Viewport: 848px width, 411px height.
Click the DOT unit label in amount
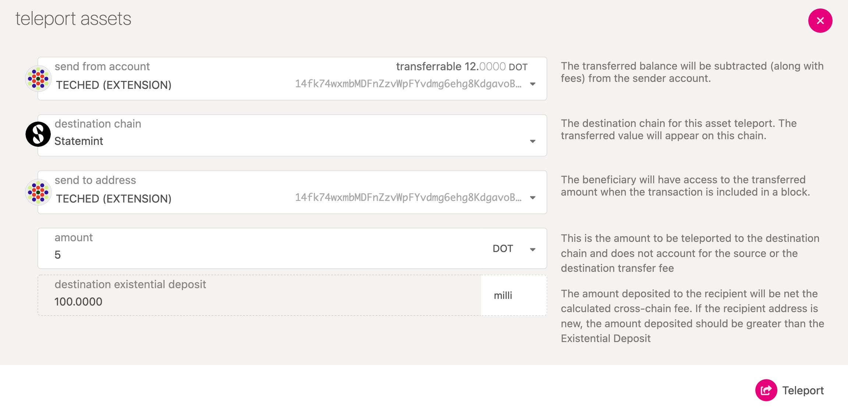[x=503, y=249]
